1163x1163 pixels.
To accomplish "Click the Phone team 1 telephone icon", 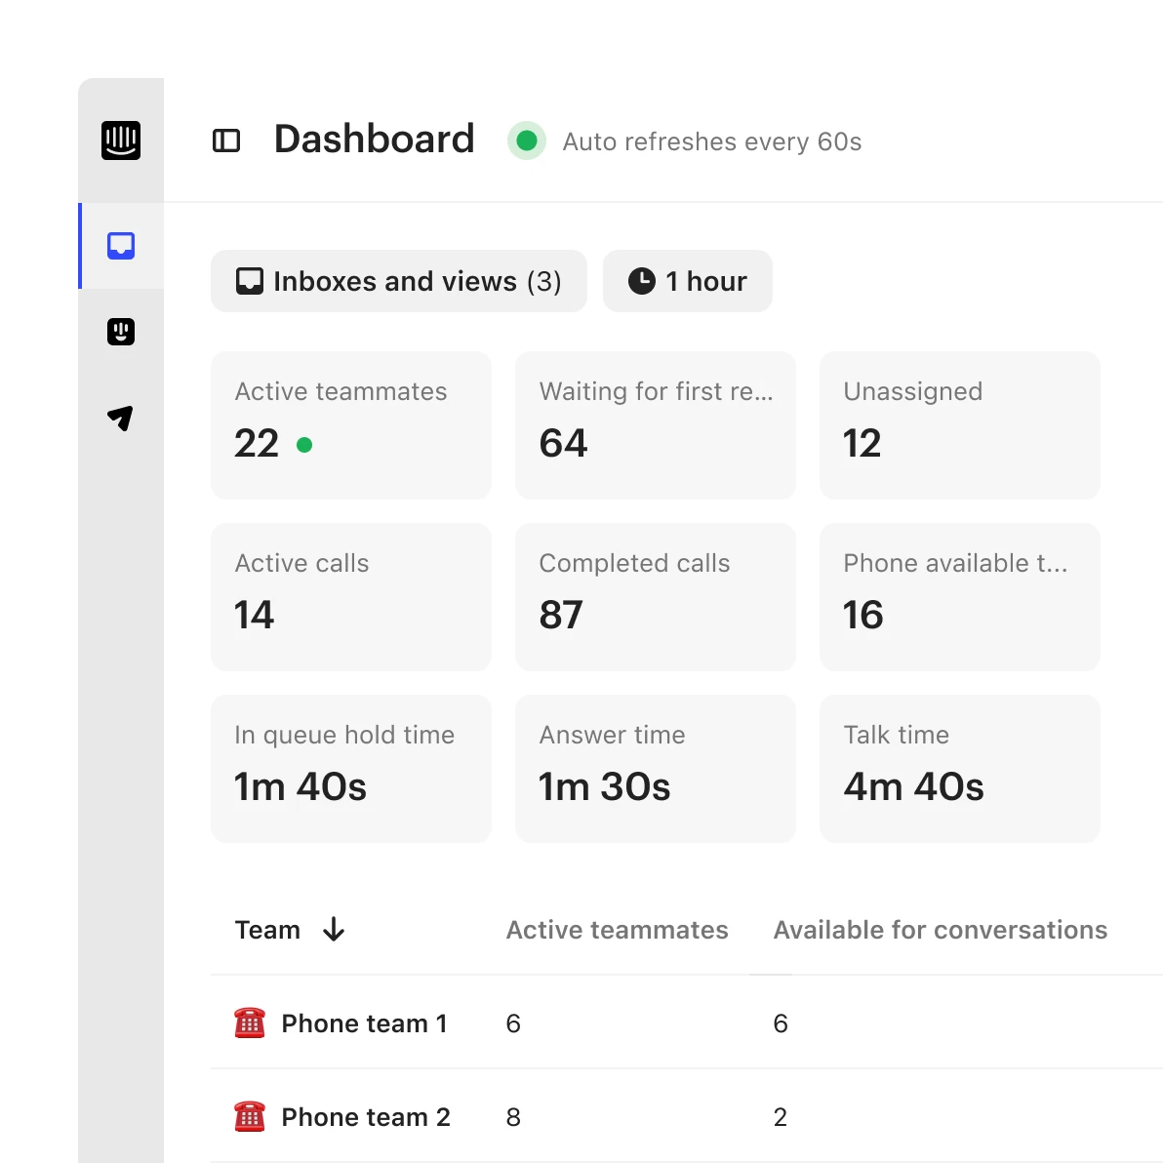I will (x=250, y=1023).
